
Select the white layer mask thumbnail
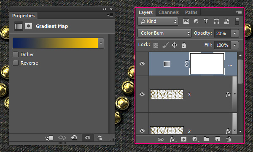pyautogui.click(x=207, y=64)
